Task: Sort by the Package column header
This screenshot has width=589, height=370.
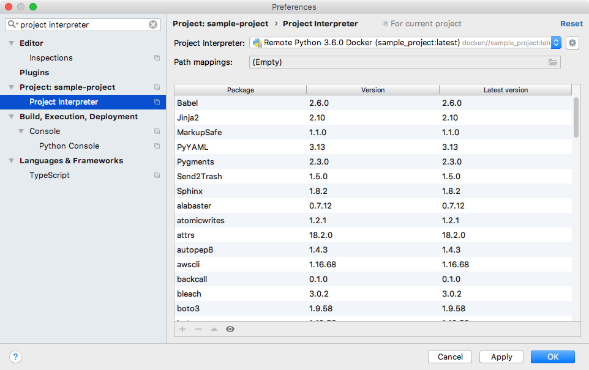Action: click(241, 90)
